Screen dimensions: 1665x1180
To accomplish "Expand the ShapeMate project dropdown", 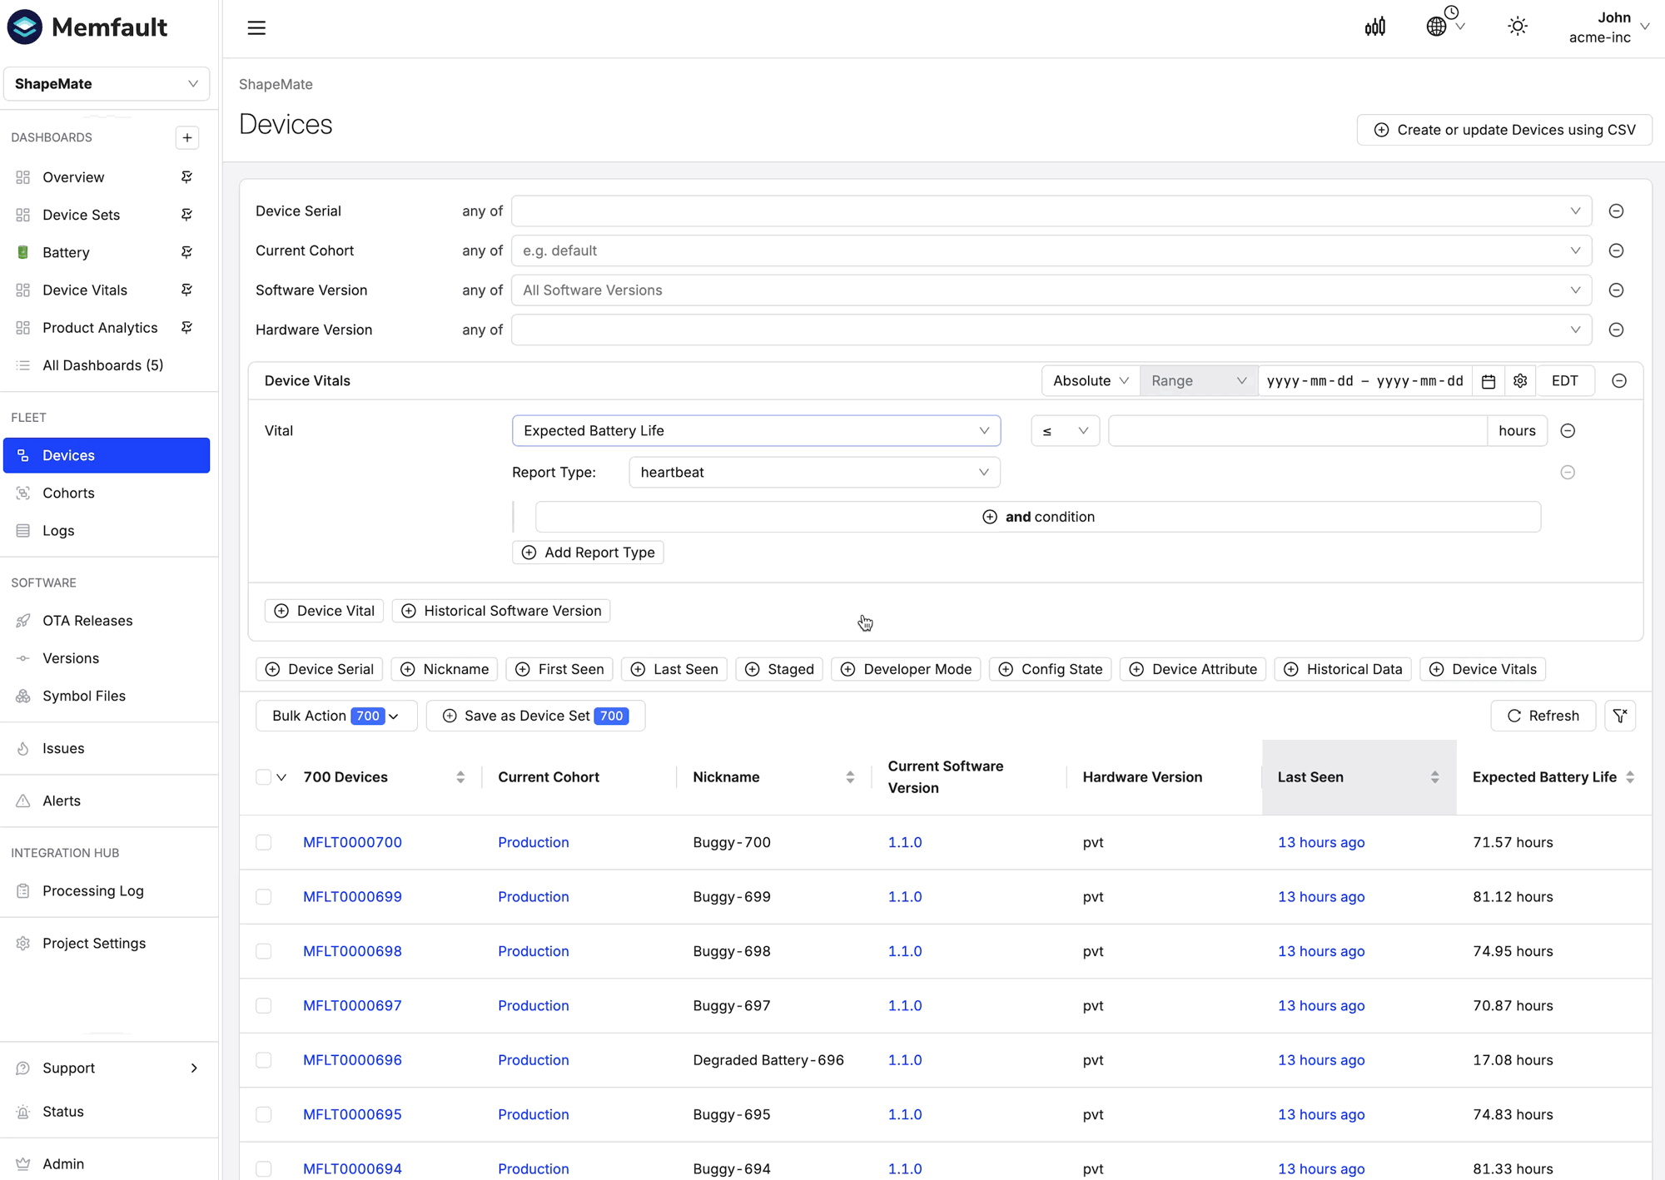I will 107,84.
